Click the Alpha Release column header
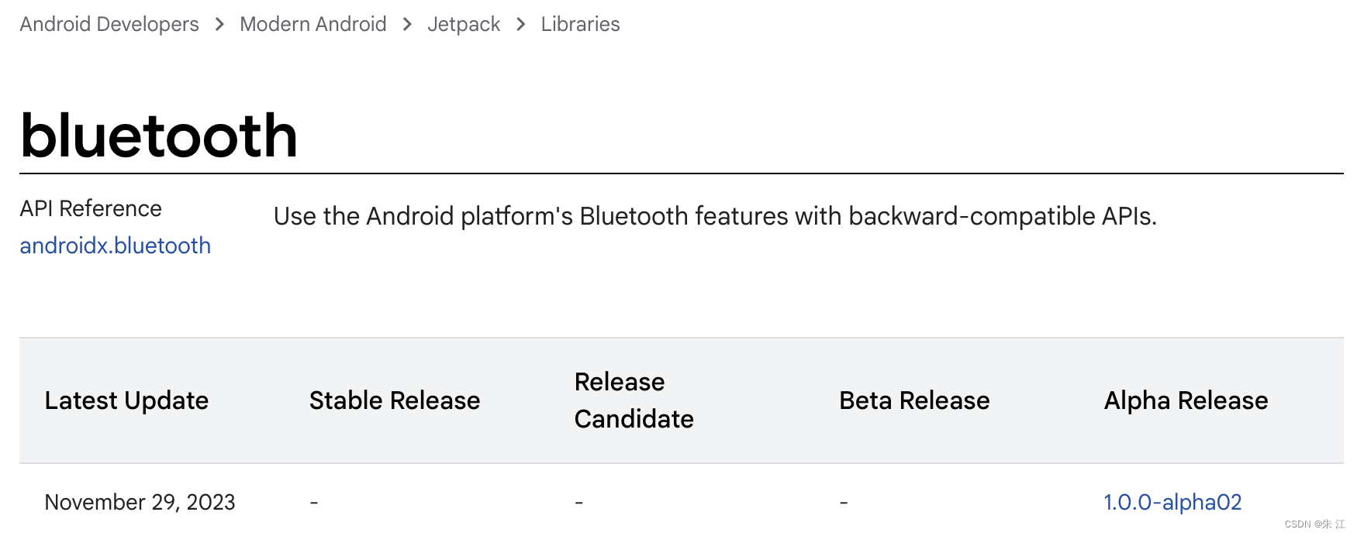The height and width of the screenshot is (536, 1357). click(1186, 400)
